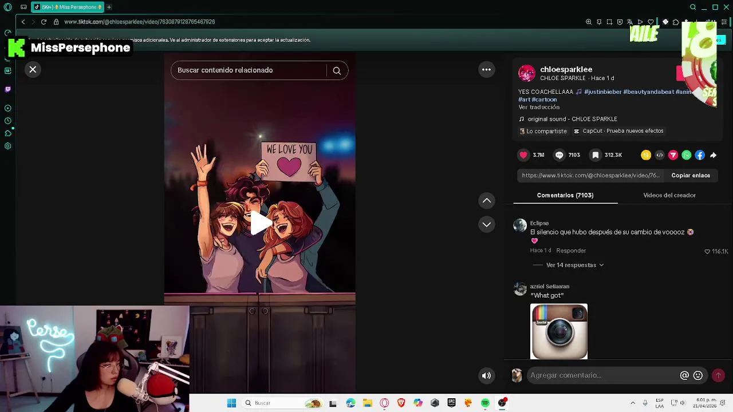Open comments via the speech bubble icon
The width and height of the screenshot is (733, 412).
point(559,155)
